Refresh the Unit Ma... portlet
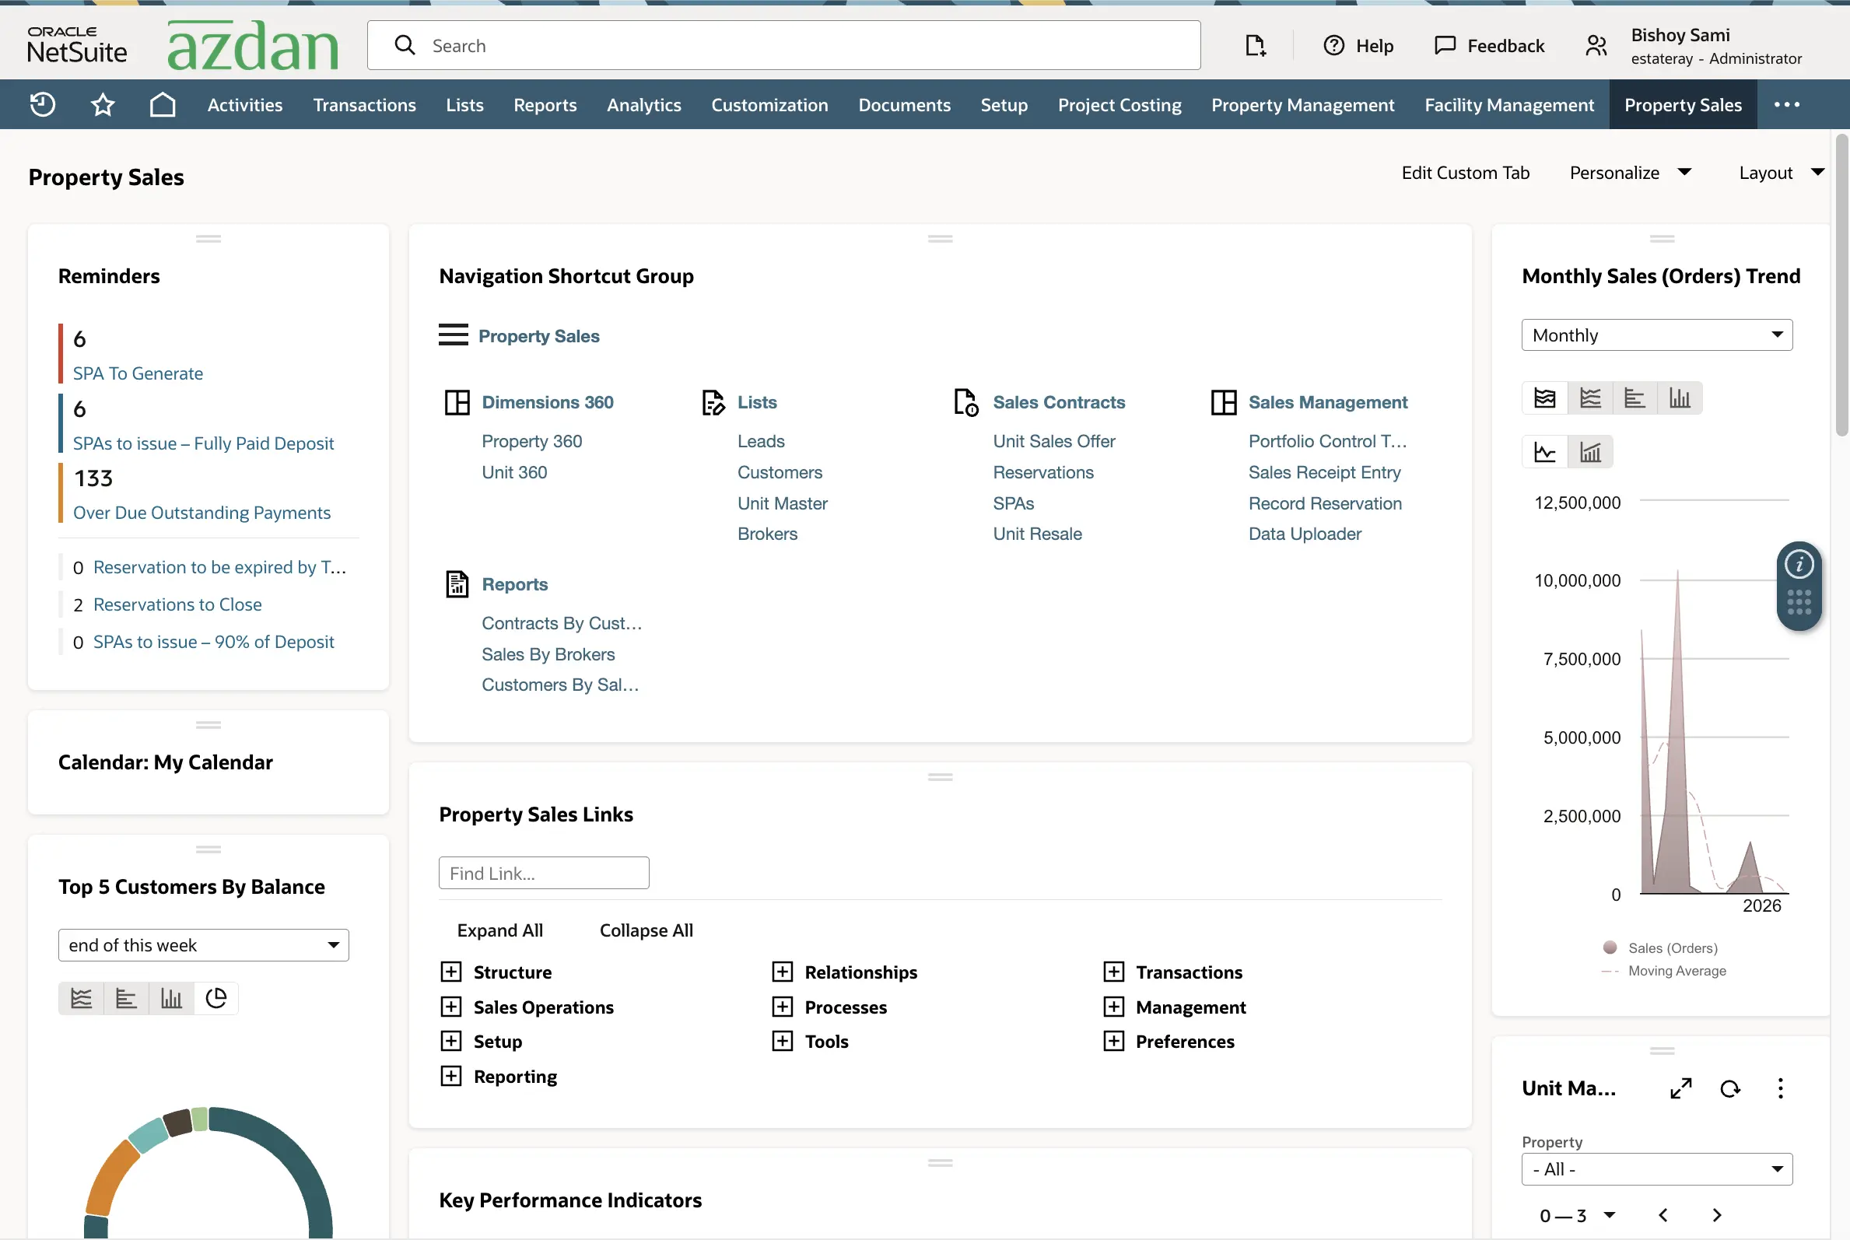1850x1240 pixels. click(1730, 1089)
